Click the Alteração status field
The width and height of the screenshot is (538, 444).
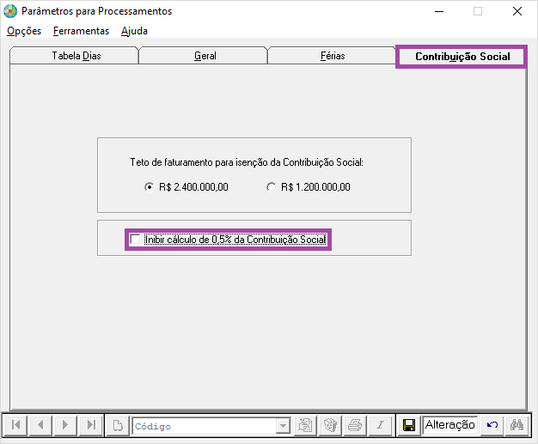449,425
